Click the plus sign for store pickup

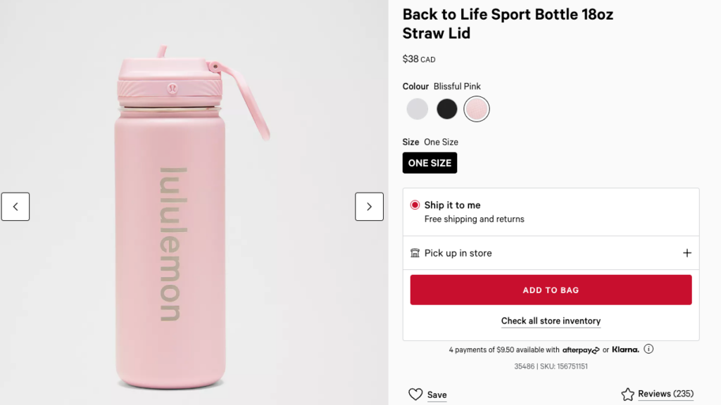coord(687,252)
